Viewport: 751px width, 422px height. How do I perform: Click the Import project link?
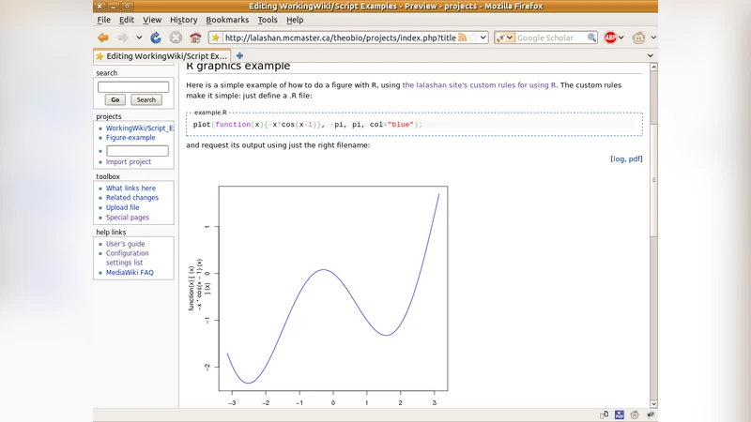pyautogui.click(x=129, y=161)
